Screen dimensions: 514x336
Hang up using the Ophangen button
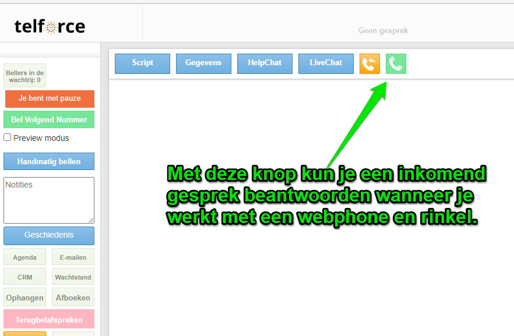[24, 298]
